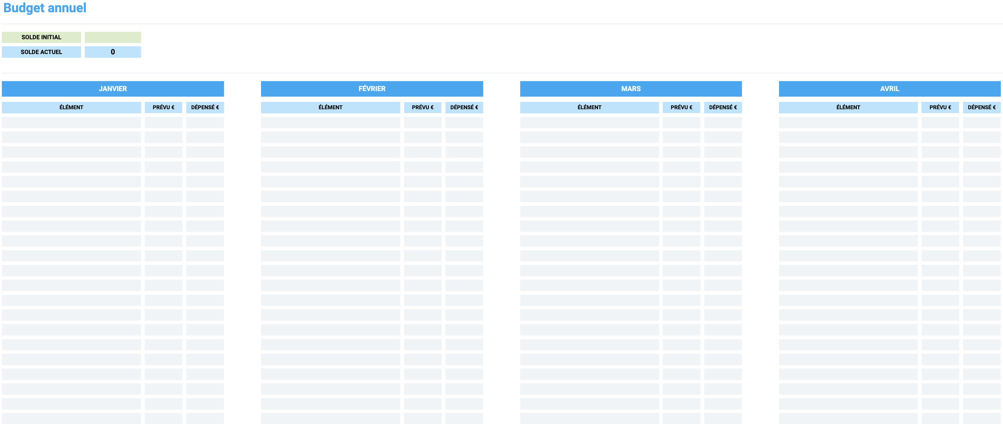Image resolution: width=1003 pixels, height=424 pixels.
Task: Click first DÉPENSÉ € entry cell under FÉVRIER
Action: [464, 123]
